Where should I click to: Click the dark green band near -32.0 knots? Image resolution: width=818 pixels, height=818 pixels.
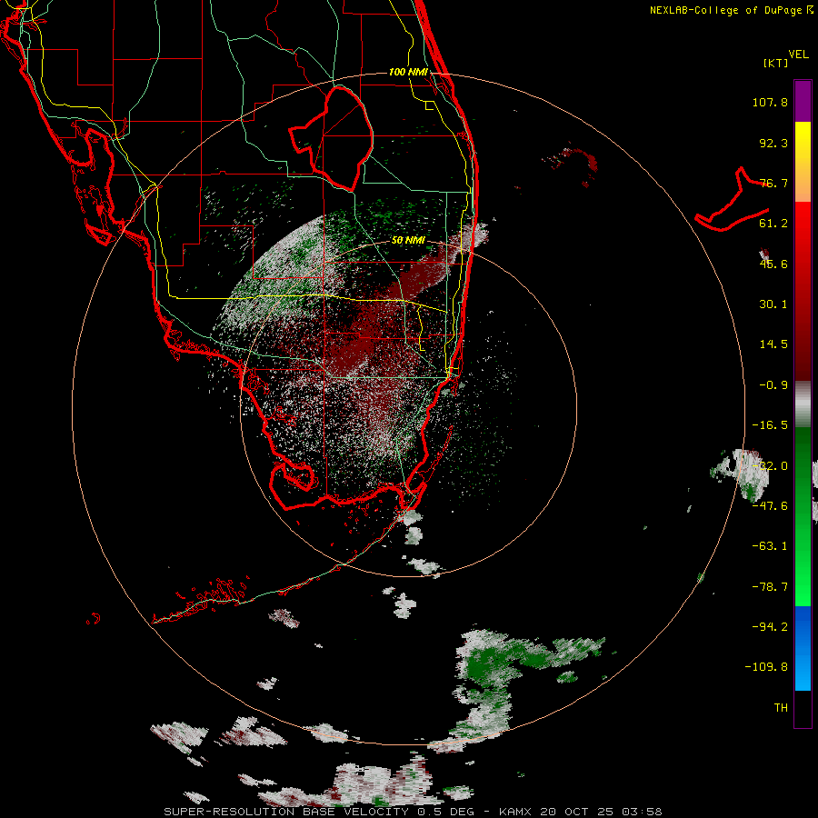803,465
